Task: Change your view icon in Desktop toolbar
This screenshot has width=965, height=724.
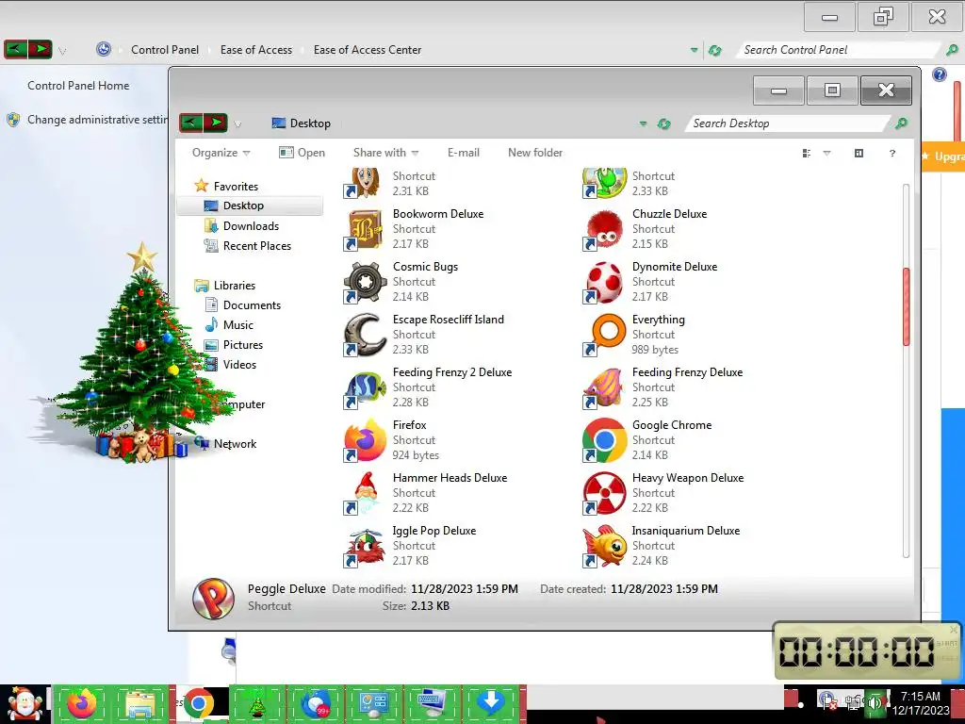Action: pos(807,154)
